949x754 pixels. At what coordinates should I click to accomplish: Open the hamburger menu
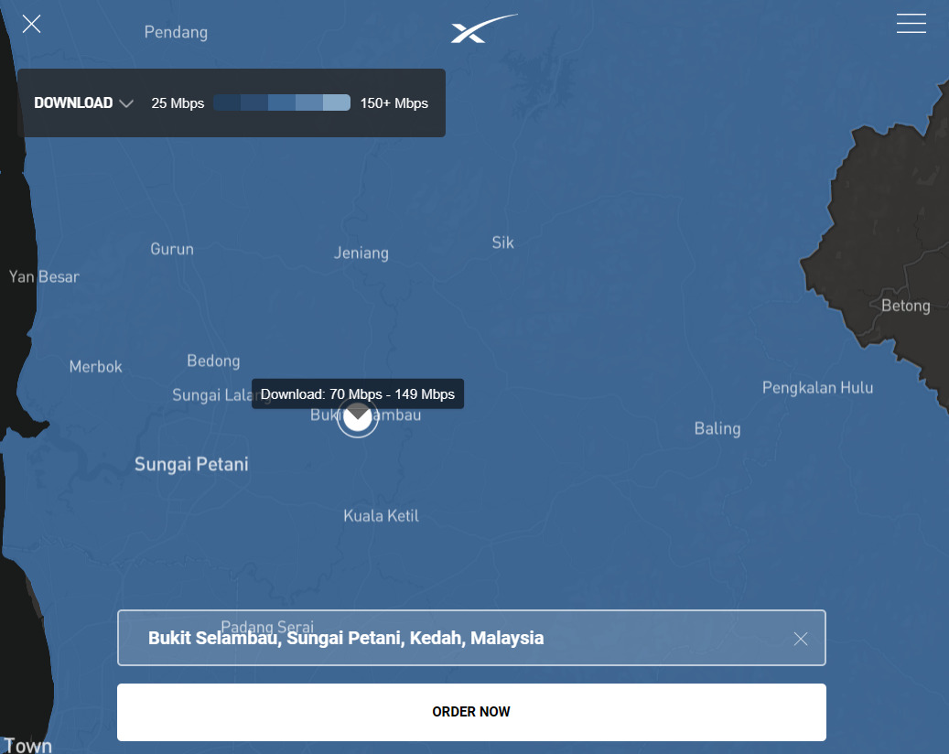[911, 24]
